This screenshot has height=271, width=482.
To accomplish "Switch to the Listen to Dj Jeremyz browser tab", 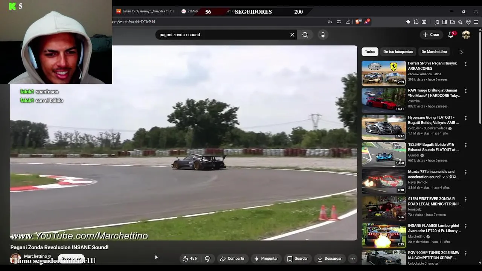I will 145,11.
